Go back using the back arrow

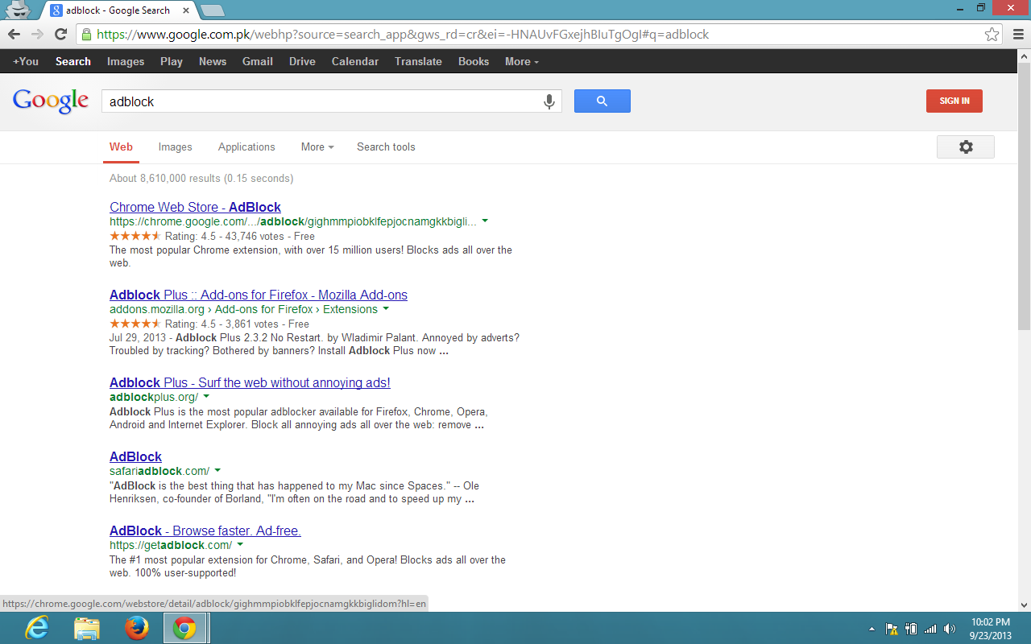coord(14,35)
